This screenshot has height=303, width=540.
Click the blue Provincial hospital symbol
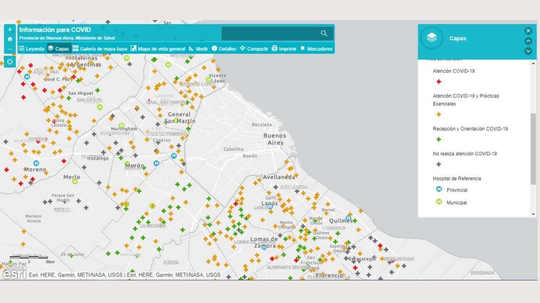click(439, 189)
